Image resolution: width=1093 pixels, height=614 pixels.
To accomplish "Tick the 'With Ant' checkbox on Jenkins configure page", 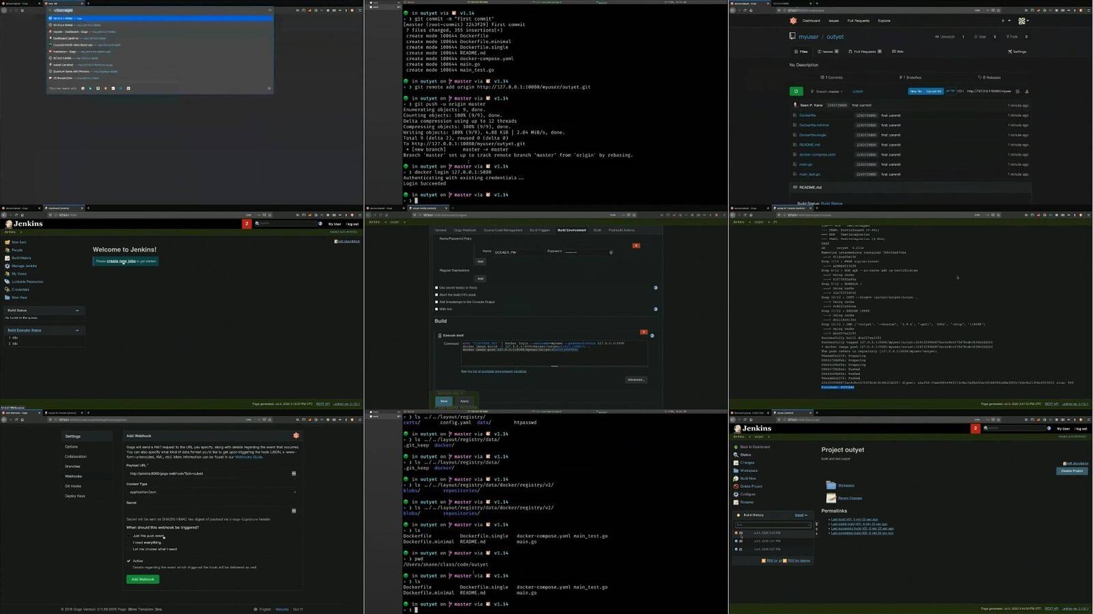I will pos(437,309).
